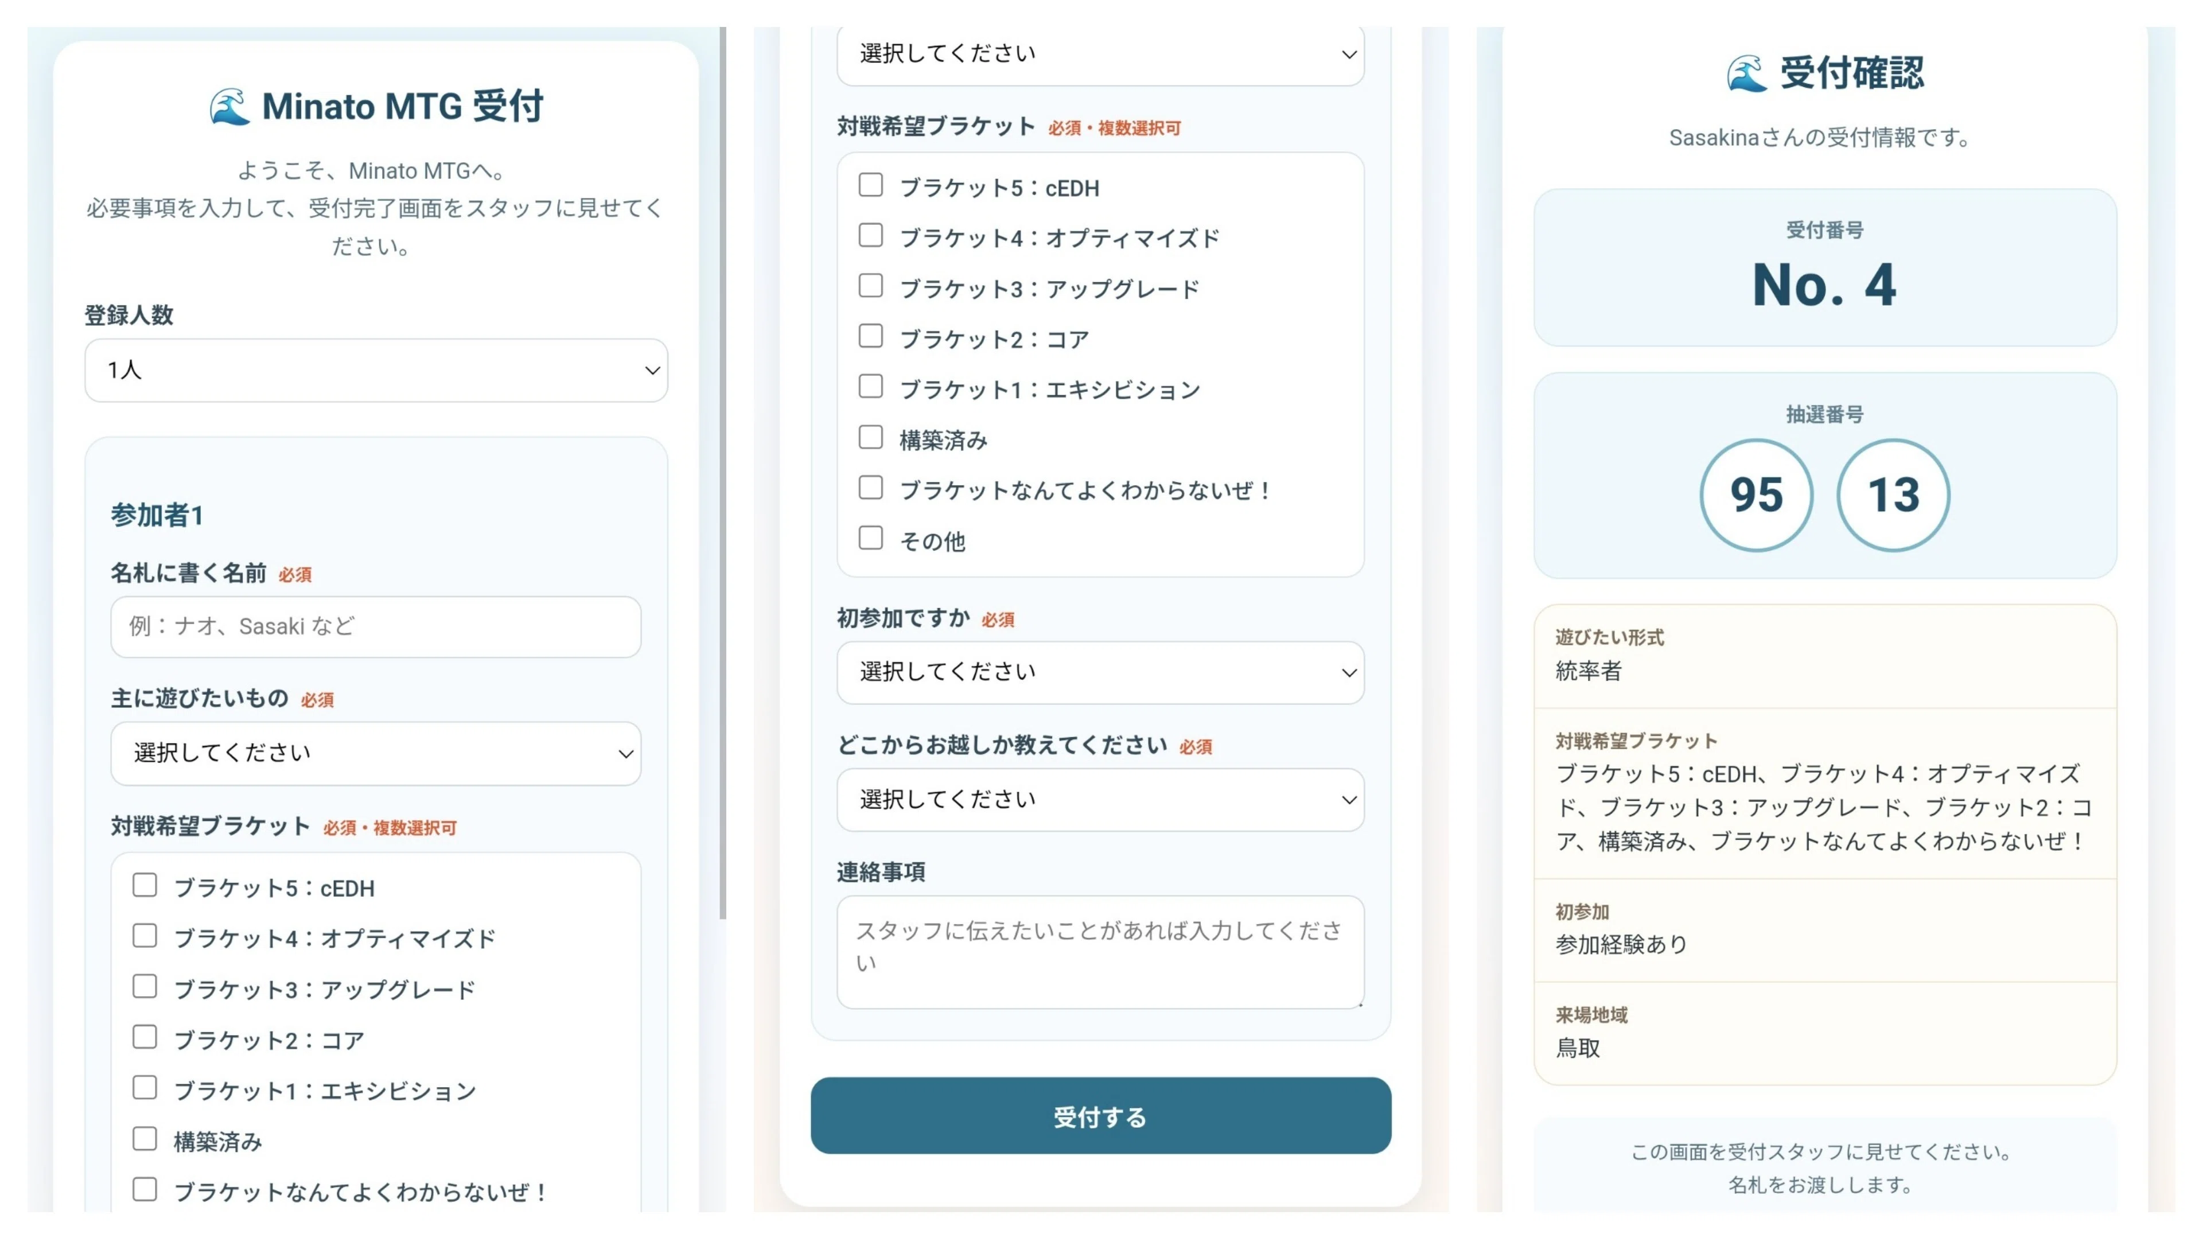Click the 抽選番号 label
The width and height of the screenshot is (2203, 1238).
tap(1824, 415)
